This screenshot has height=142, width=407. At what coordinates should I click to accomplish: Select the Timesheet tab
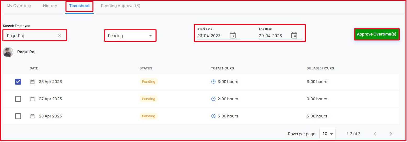click(x=79, y=6)
